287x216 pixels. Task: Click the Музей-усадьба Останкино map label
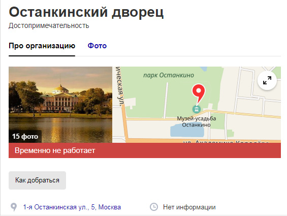click(197, 121)
